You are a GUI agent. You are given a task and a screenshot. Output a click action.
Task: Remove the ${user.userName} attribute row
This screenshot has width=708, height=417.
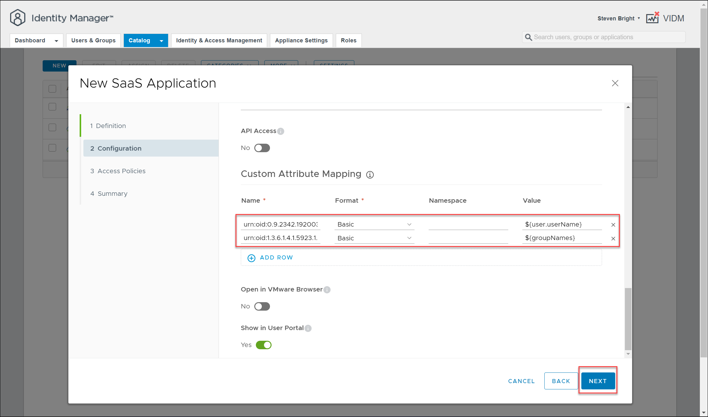pos(613,225)
